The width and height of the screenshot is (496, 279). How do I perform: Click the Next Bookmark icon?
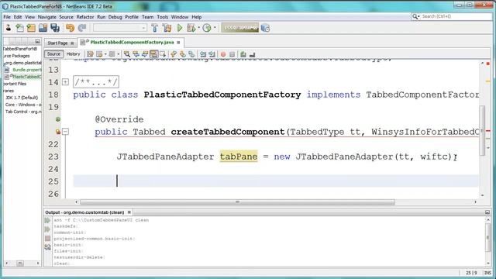click(x=183, y=54)
